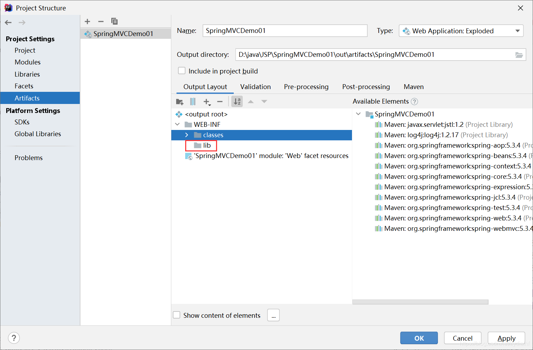Move the selected element up
Viewport: 533px width, 350px height.
pos(251,102)
